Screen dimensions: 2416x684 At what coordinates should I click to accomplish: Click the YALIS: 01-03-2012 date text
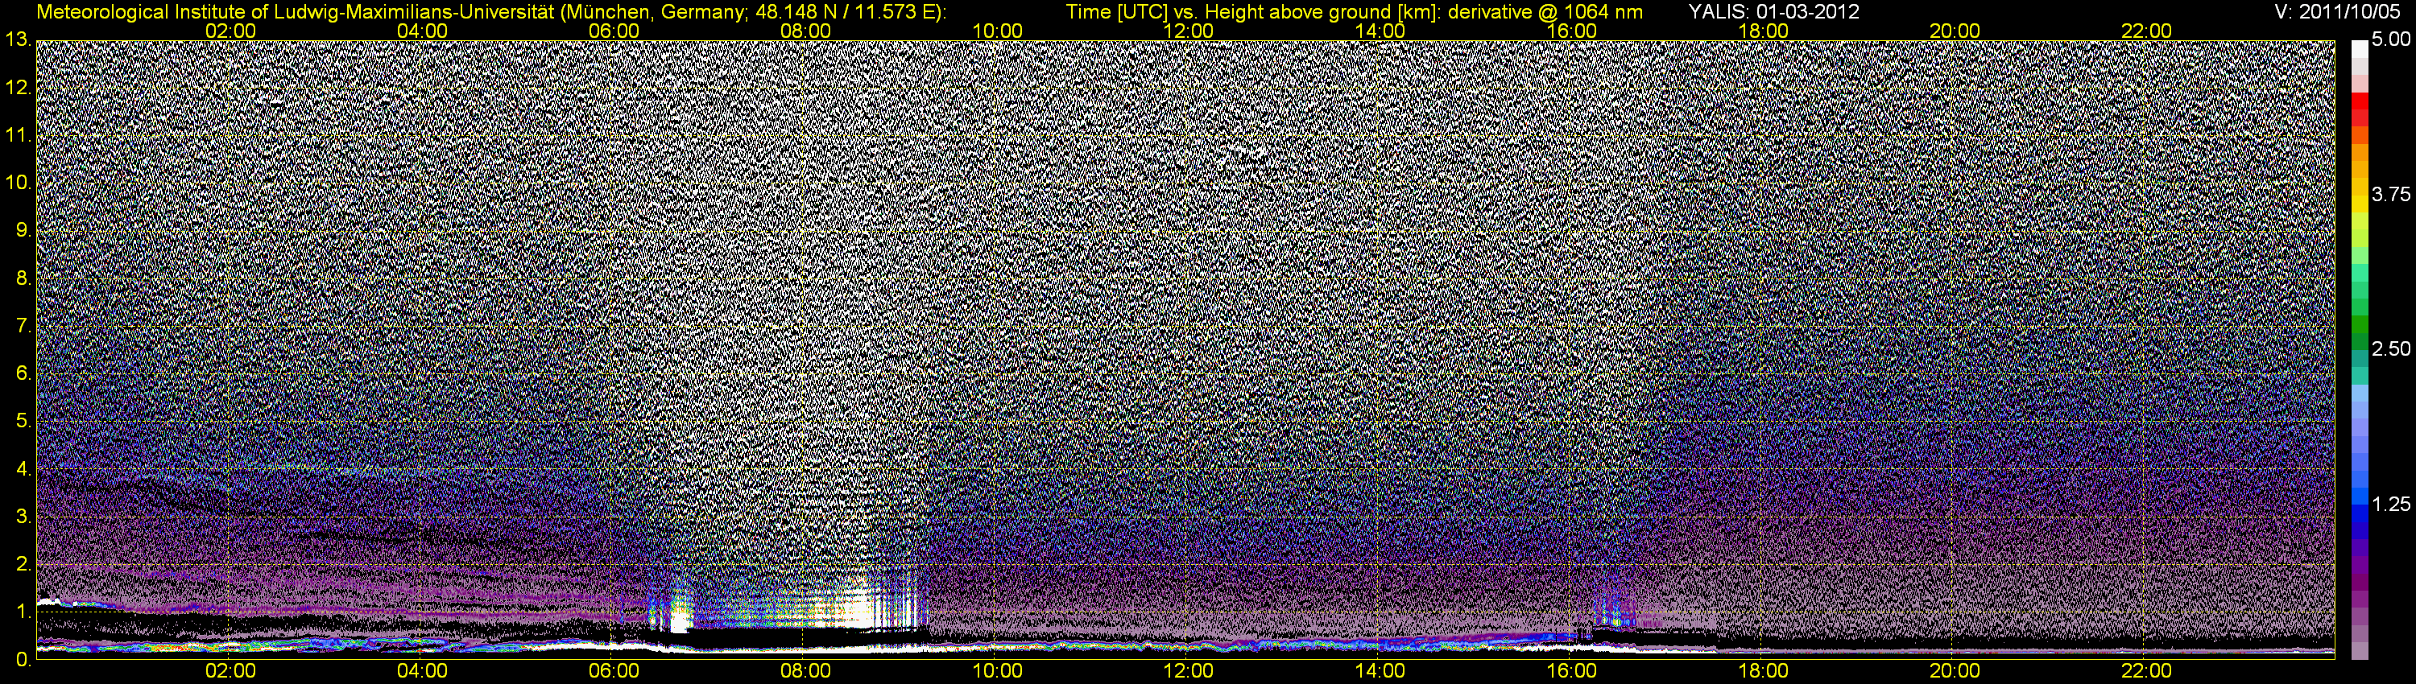click(x=1773, y=12)
